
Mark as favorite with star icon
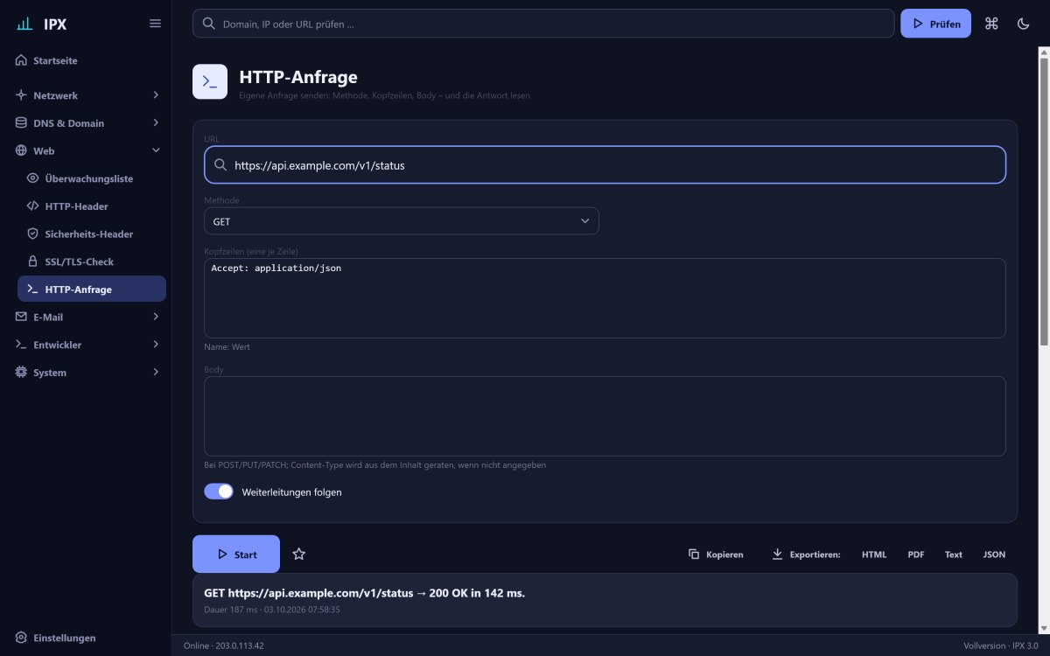[x=299, y=554]
